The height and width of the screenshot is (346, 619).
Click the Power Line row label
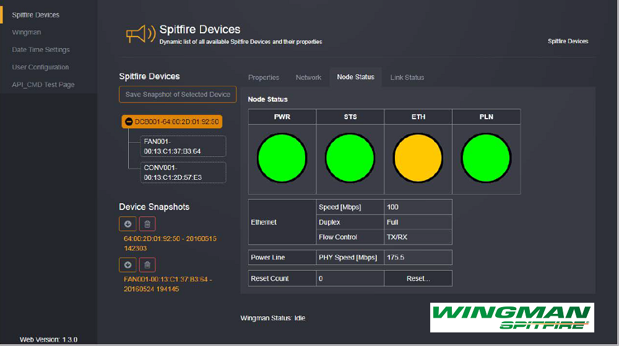[x=282, y=257]
